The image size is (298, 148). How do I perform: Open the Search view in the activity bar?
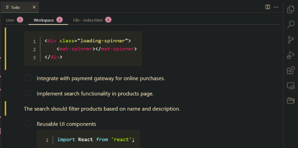click(x=291, y=25)
